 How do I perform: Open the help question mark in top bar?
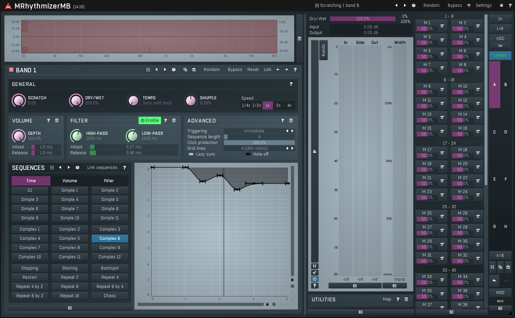(510, 5)
